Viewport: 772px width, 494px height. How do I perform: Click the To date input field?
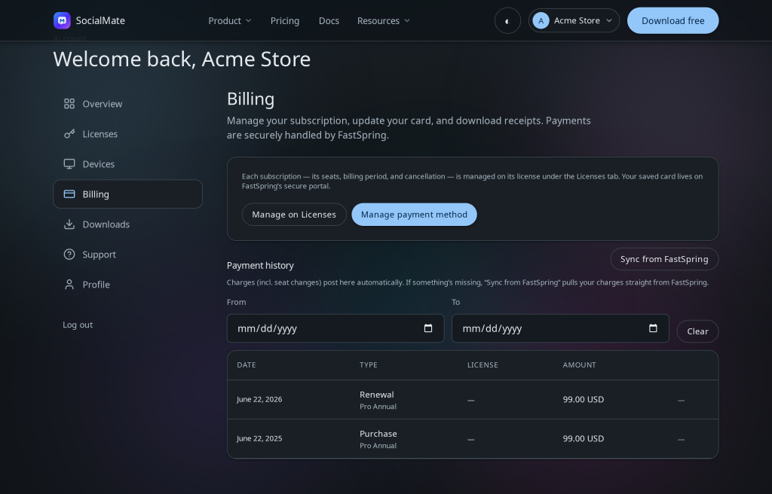pos(560,328)
